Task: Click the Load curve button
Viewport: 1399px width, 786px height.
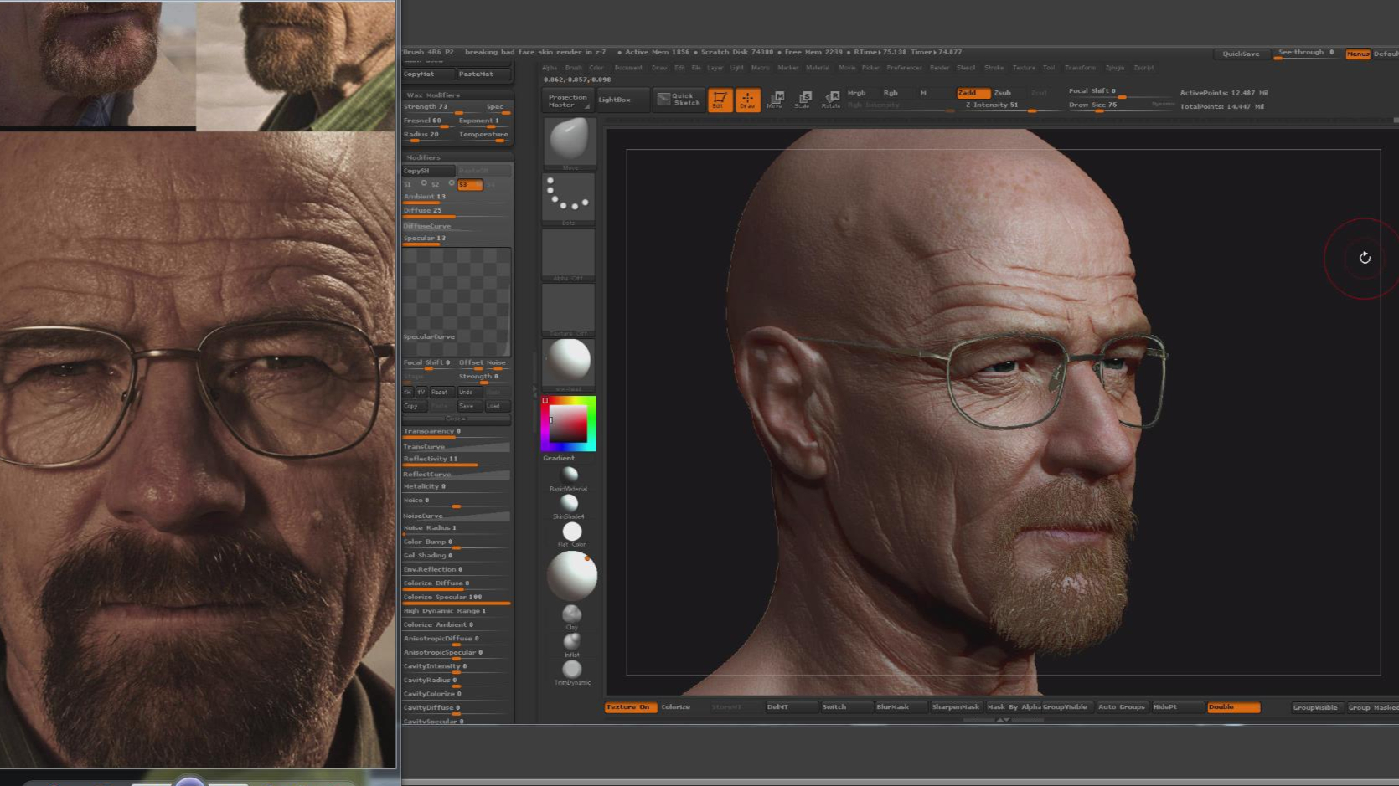Action: pyautogui.click(x=496, y=406)
